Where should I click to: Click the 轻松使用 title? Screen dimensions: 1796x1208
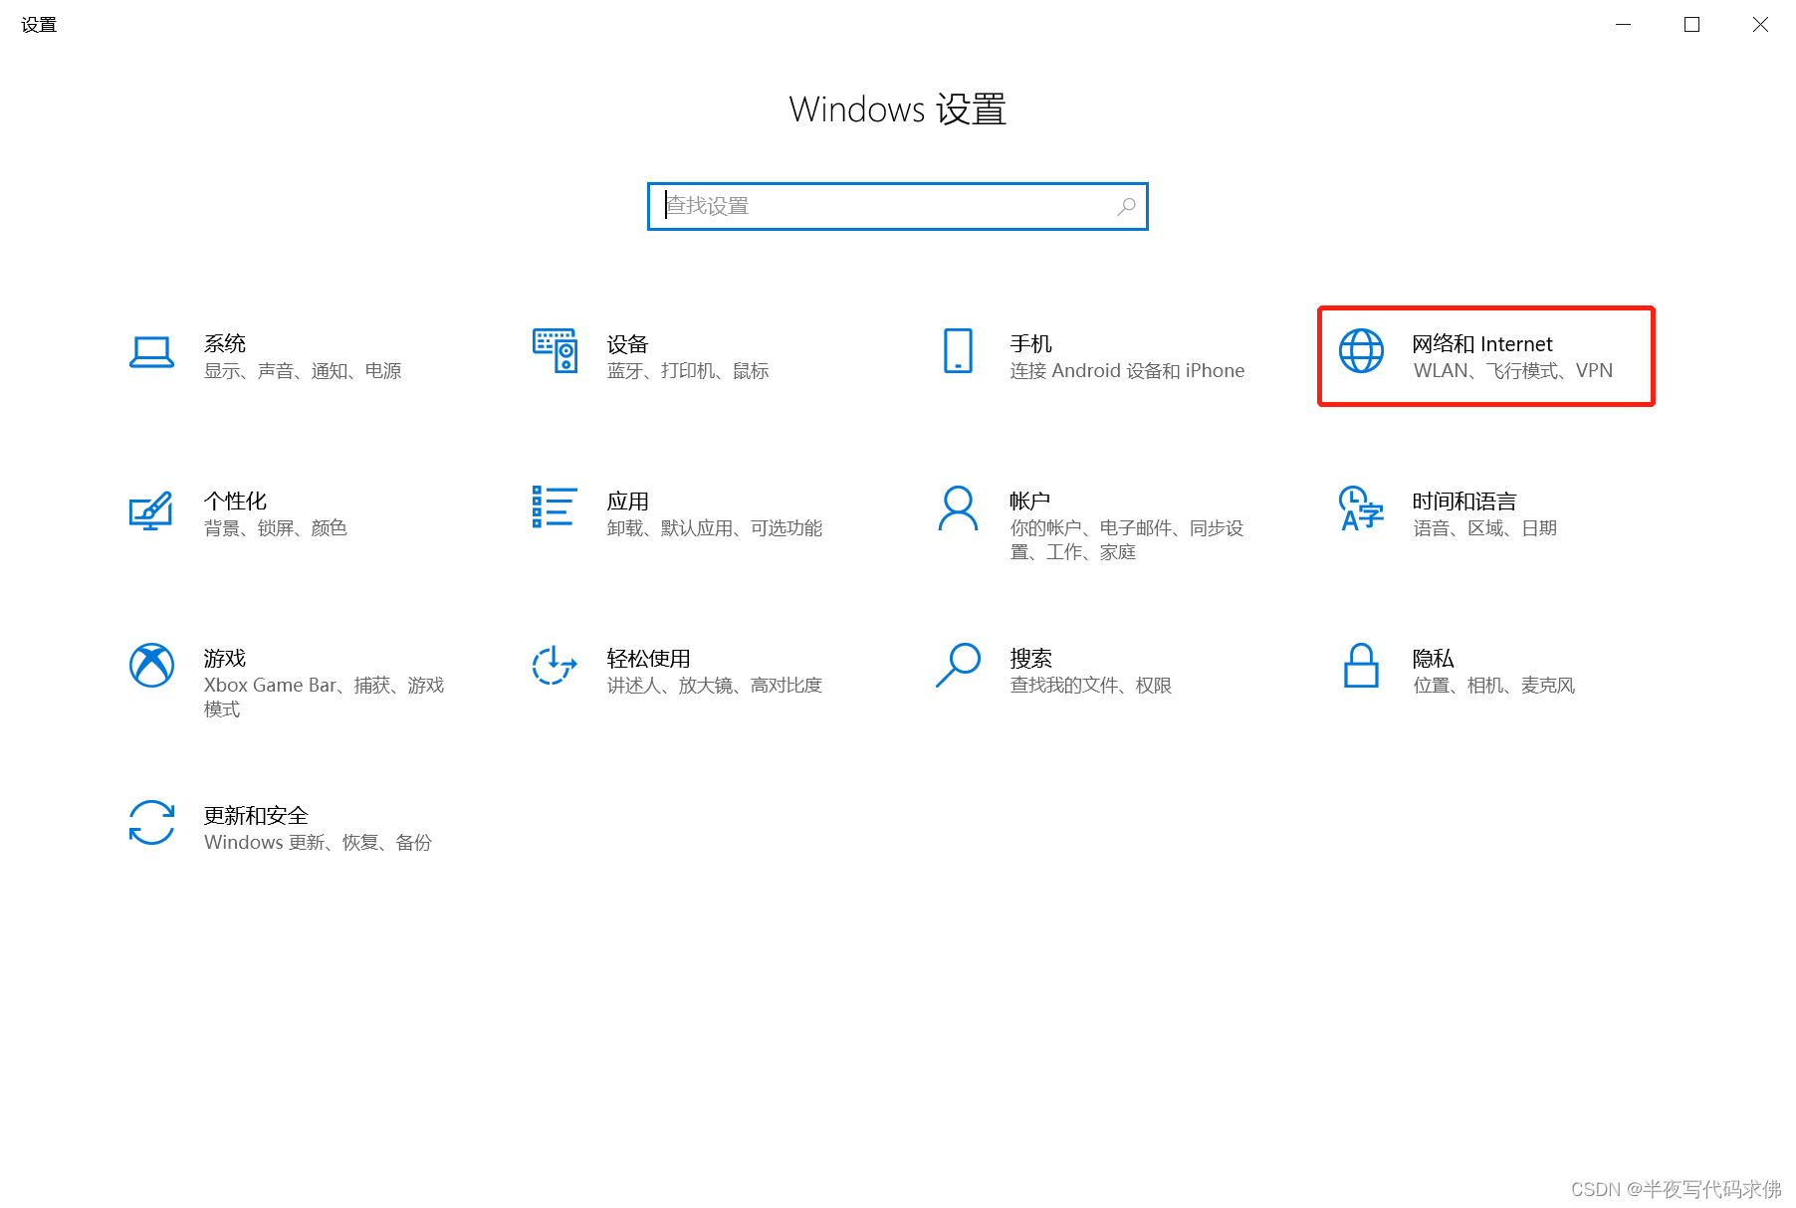[x=648, y=658]
